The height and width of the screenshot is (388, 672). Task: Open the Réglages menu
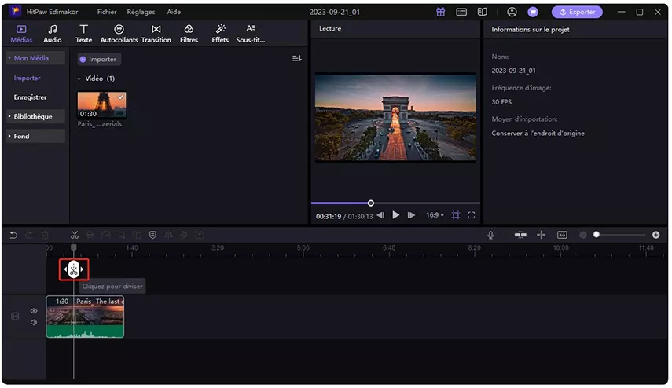click(x=141, y=12)
